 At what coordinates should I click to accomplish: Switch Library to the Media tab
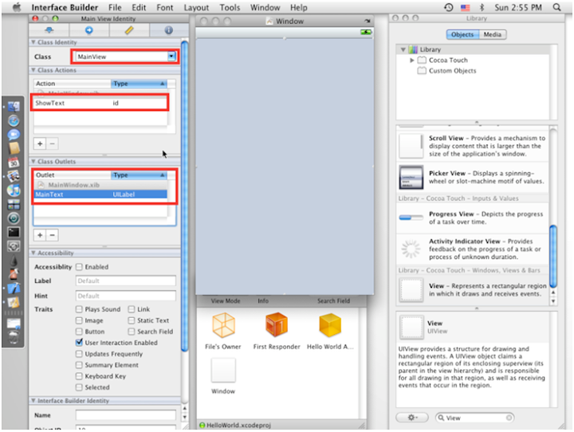click(x=493, y=34)
